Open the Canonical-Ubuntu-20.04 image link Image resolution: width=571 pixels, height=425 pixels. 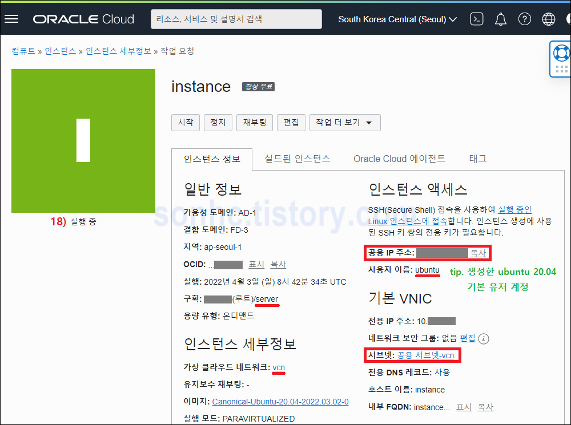pos(280,402)
